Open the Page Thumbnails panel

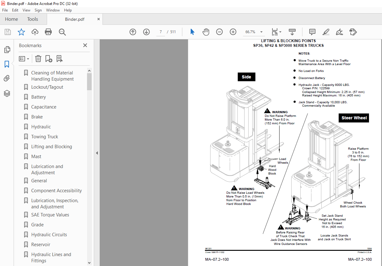coord(7,49)
